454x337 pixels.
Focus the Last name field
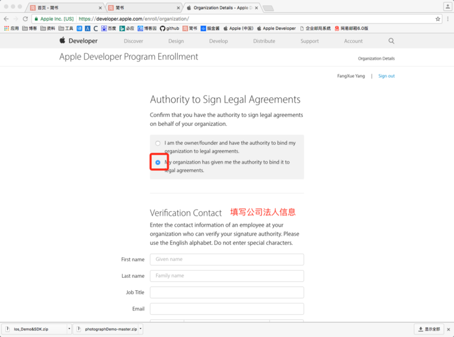227,276
